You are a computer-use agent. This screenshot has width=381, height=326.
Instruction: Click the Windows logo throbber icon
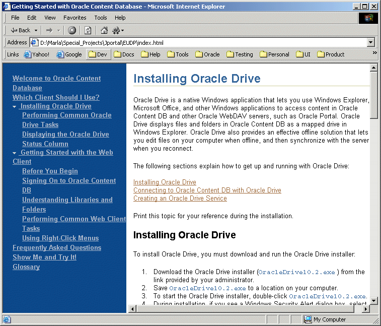point(368,18)
